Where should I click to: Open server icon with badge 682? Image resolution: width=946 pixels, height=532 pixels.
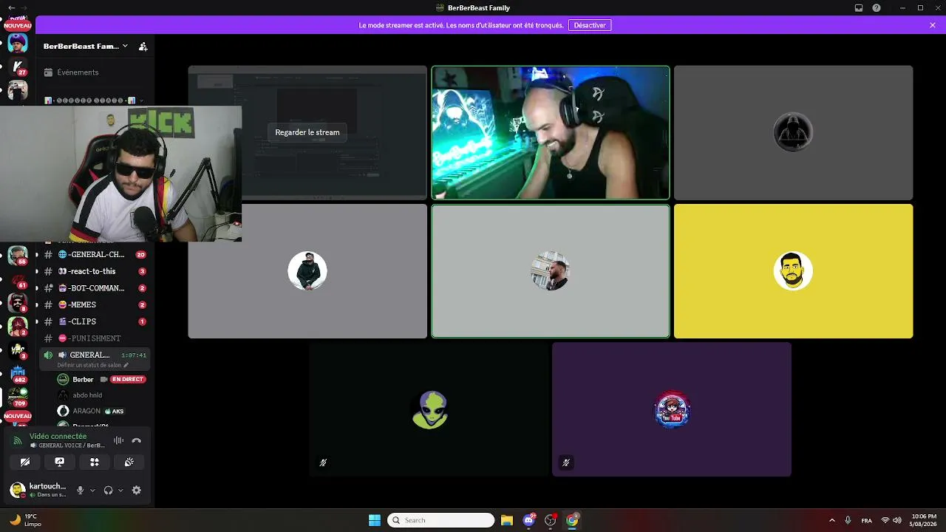pos(18,373)
